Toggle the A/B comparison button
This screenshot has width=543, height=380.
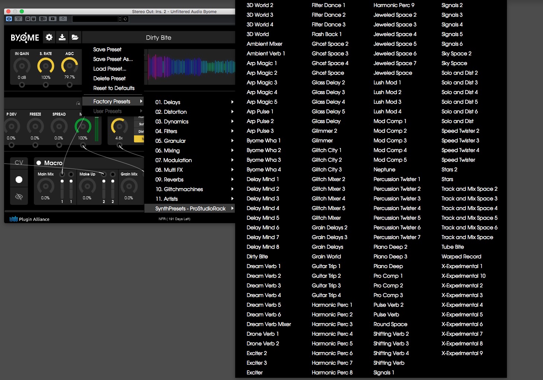coord(43,19)
